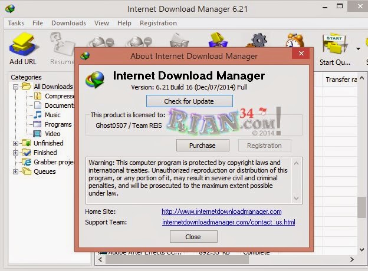
Task: Click the Resume toolbar icon
Action: [x=61, y=45]
